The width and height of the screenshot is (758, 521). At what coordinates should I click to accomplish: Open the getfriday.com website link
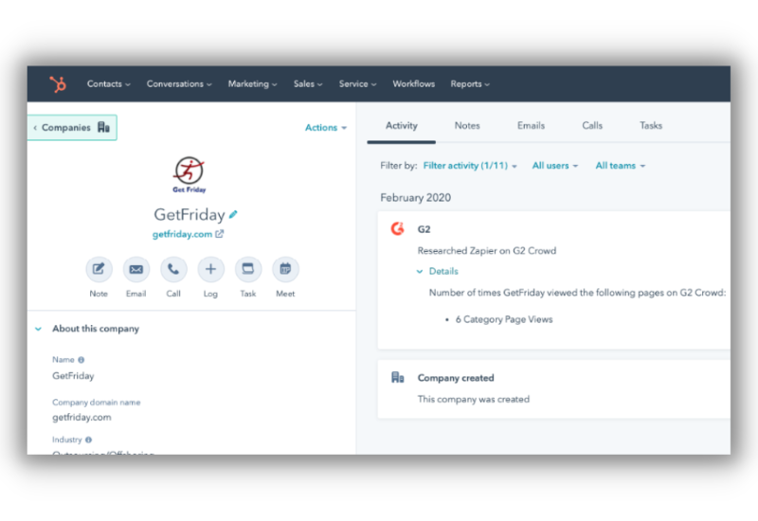point(182,234)
